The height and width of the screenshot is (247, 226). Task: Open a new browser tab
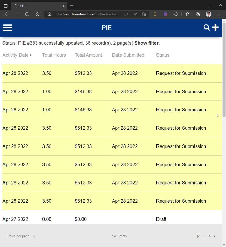(72, 6)
